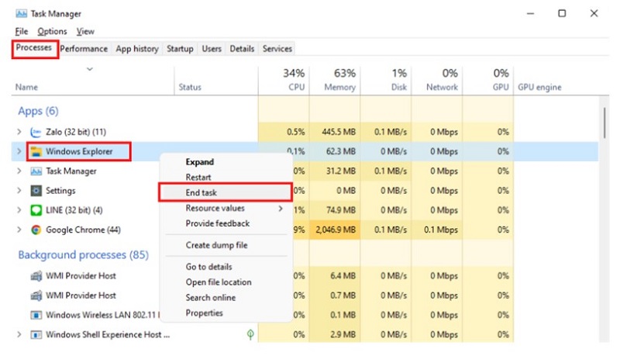Sort by the Status column header
This screenshot has width=620, height=356.
tap(190, 87)
